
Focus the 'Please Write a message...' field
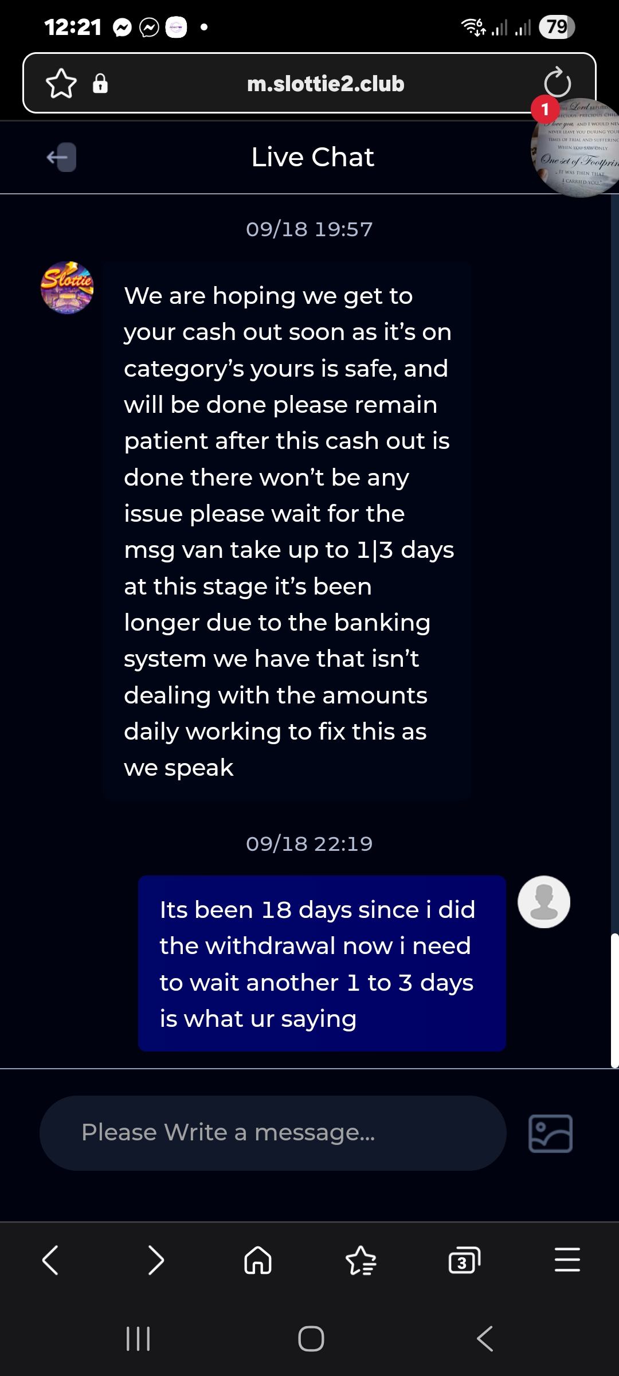[x=273, y=1133]
